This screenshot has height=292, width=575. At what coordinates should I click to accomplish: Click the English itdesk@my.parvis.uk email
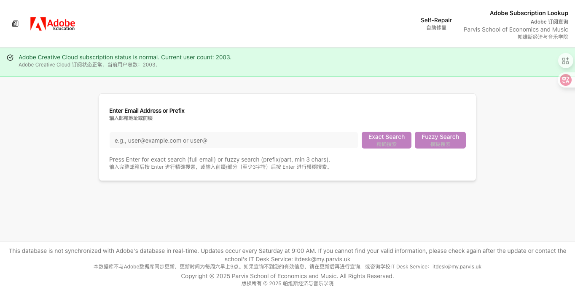[x=322, y=259]
